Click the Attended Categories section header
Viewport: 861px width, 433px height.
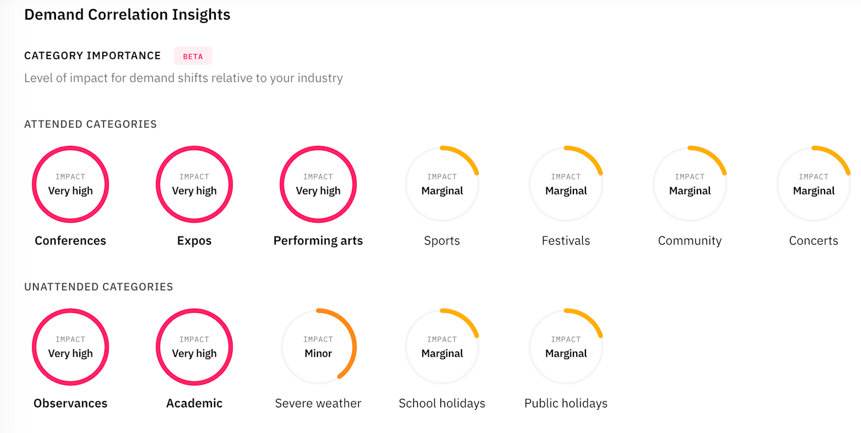pyautogui.click(x=90, y=124)
